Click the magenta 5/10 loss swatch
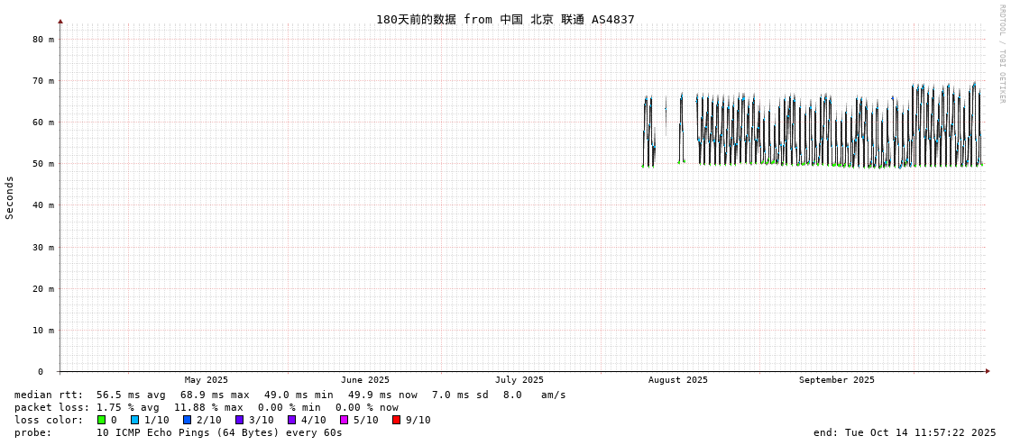1011x445 pixels. click(x=345, y=420)
